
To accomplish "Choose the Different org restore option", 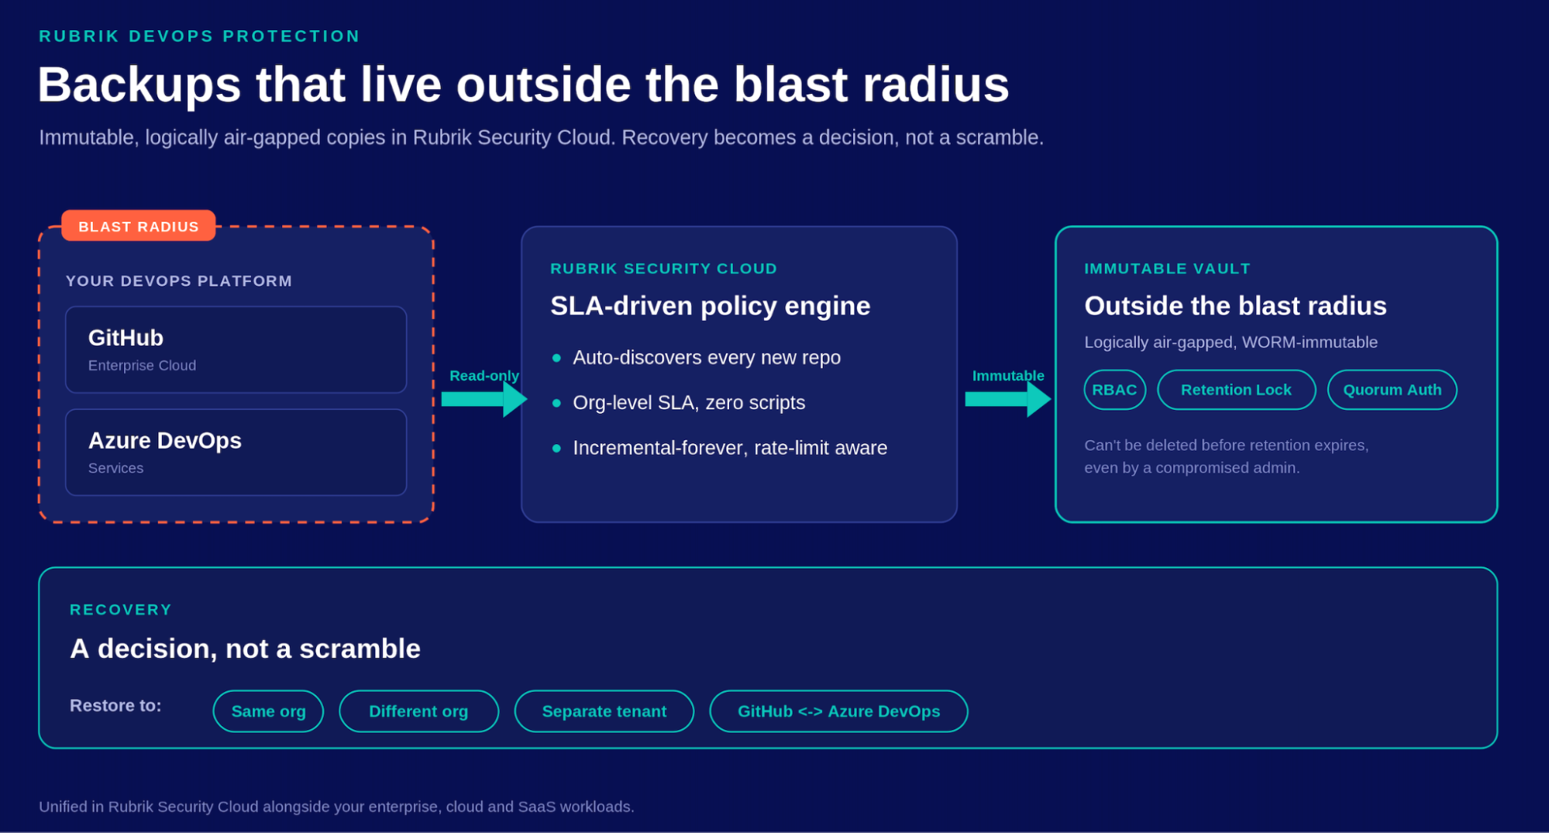I will click(x=418, y=711).
